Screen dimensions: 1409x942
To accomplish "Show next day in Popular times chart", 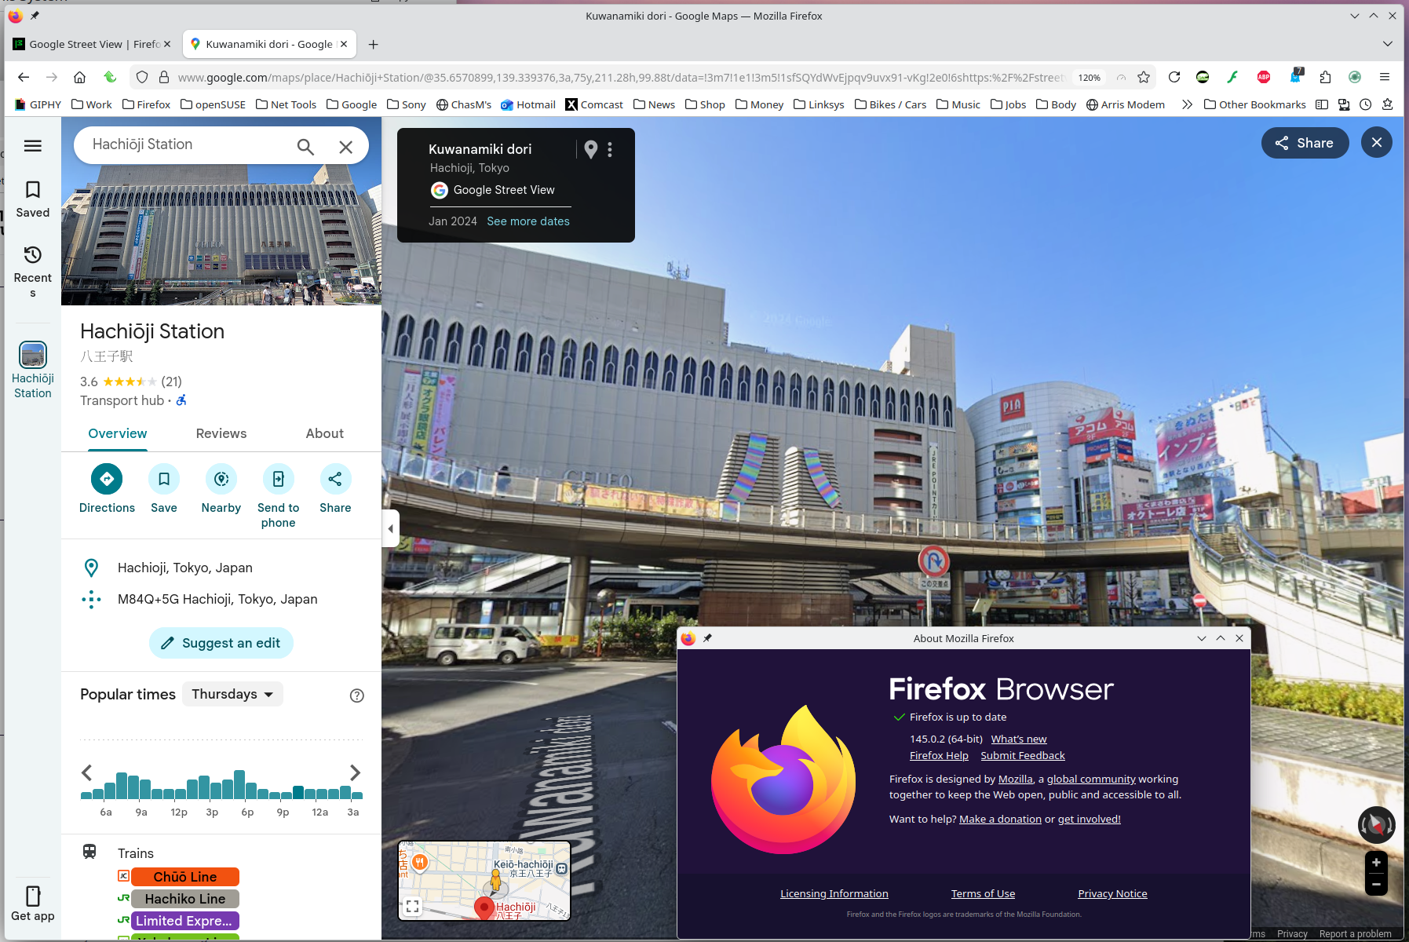I will [355, 772].
